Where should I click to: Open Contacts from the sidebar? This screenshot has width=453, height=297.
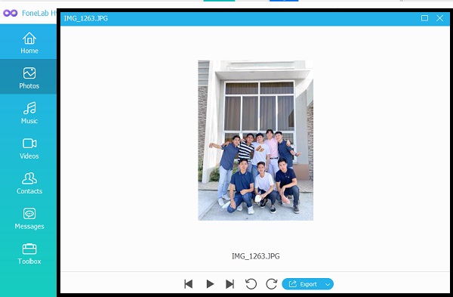point(29,183)
